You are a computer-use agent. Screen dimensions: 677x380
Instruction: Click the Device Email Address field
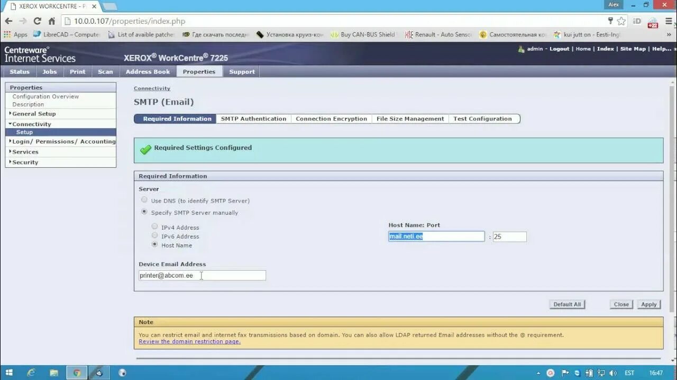click(202, 275)
